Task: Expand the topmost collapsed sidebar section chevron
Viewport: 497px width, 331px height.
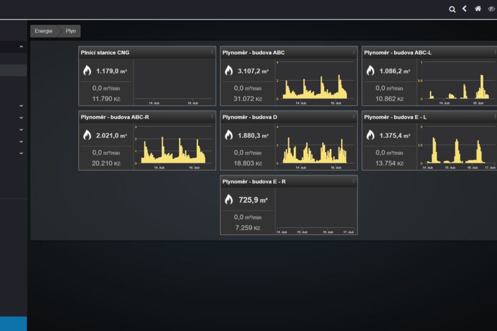Action: pyautogui.click(x=21, y=106)
